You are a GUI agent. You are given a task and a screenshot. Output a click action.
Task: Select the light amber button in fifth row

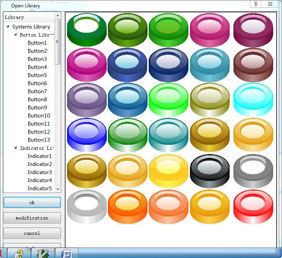tap(128, 171)
